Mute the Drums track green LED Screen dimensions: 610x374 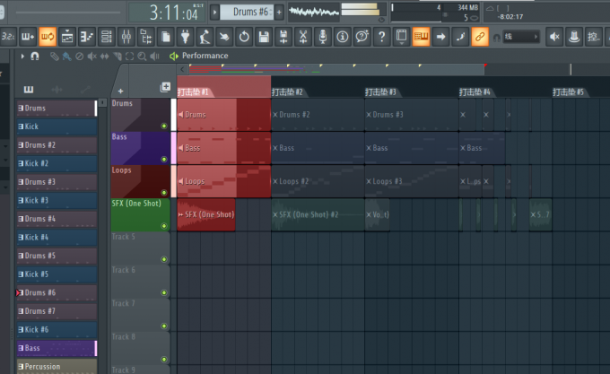tap(164, 126)
